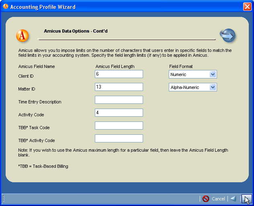Viewport: 254px width, 206px height.
Task: Focus the Matter ID field length box
Action: coord(119,87)
